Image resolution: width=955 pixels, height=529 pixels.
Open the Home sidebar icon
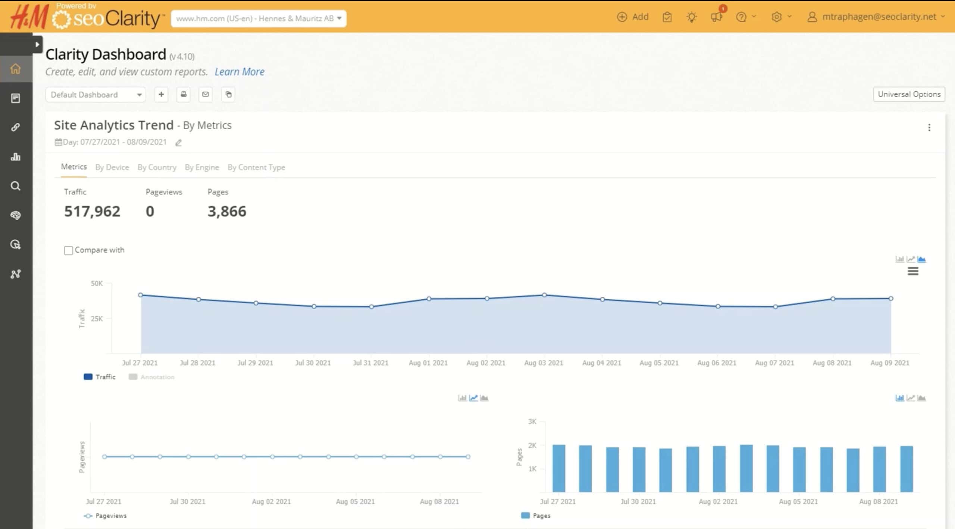click(x=15, y=69)
